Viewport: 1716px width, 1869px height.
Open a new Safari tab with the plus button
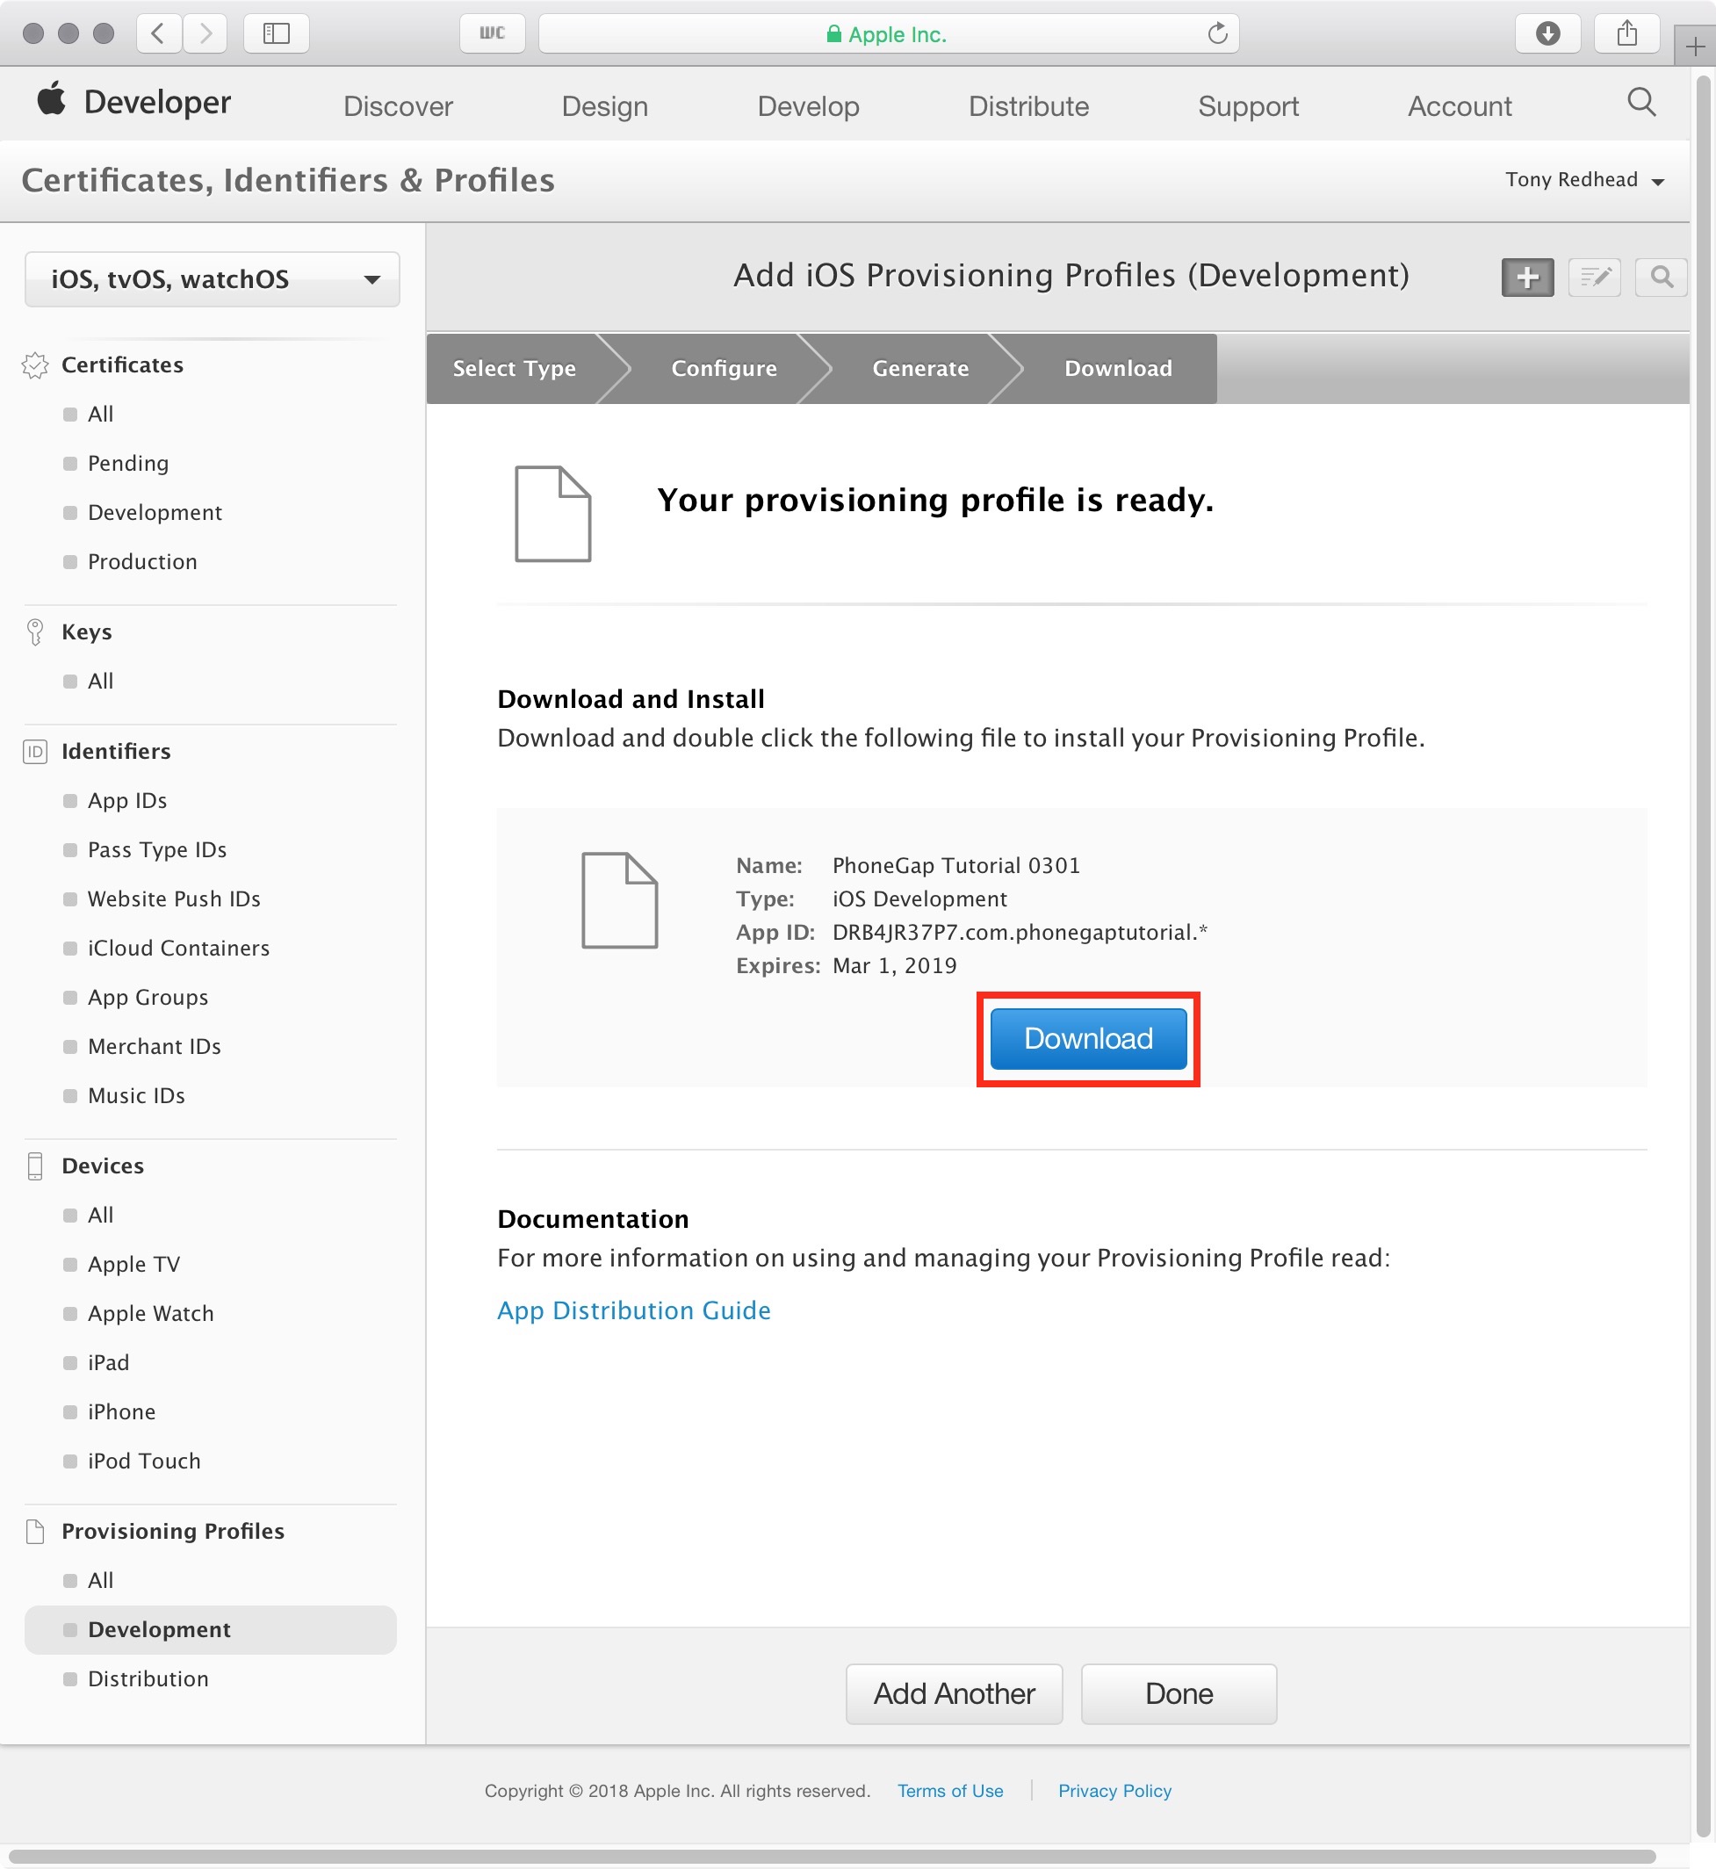tap(1695, 47)
